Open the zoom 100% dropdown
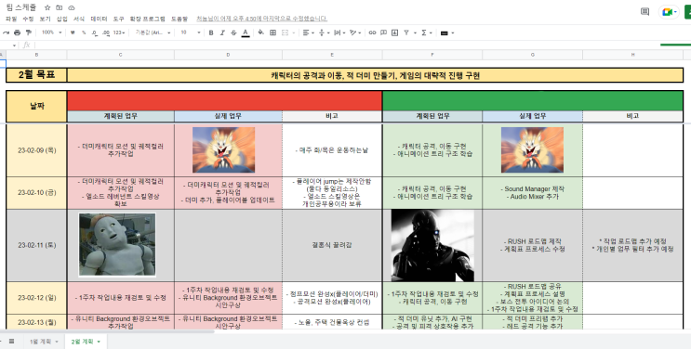The image size is (691, 349). (51, 32)
